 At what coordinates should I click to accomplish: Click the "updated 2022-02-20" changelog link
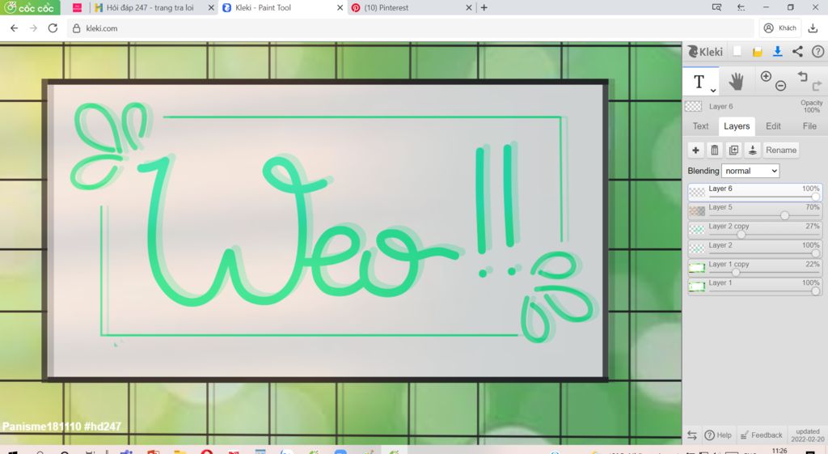coord(808,435)
